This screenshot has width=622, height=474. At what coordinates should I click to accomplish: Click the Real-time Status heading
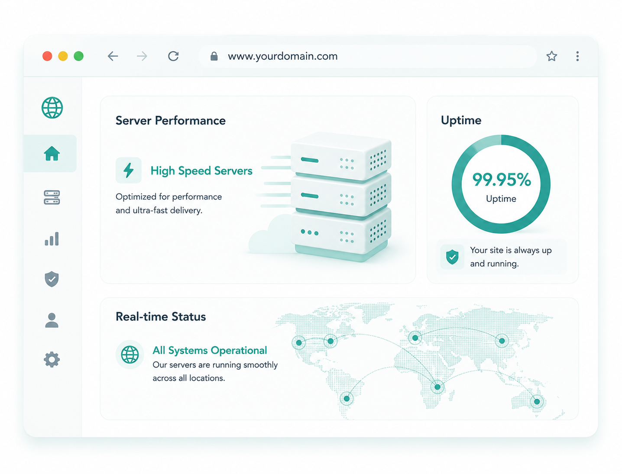click(x=161, y=316)
